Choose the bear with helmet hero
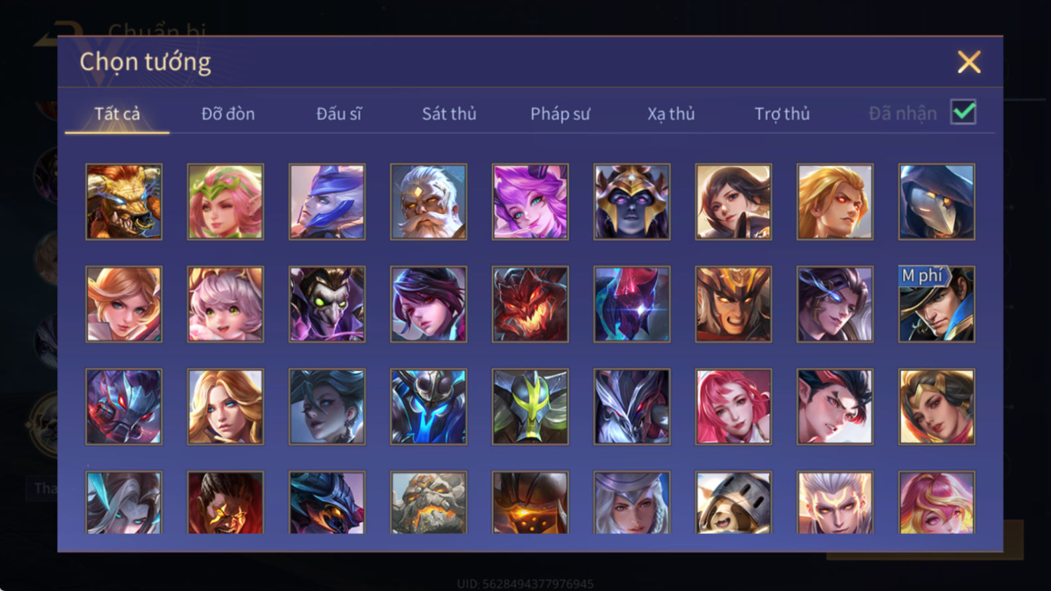This screenshot has height=591, width=1051. click(x=733, y=502)
